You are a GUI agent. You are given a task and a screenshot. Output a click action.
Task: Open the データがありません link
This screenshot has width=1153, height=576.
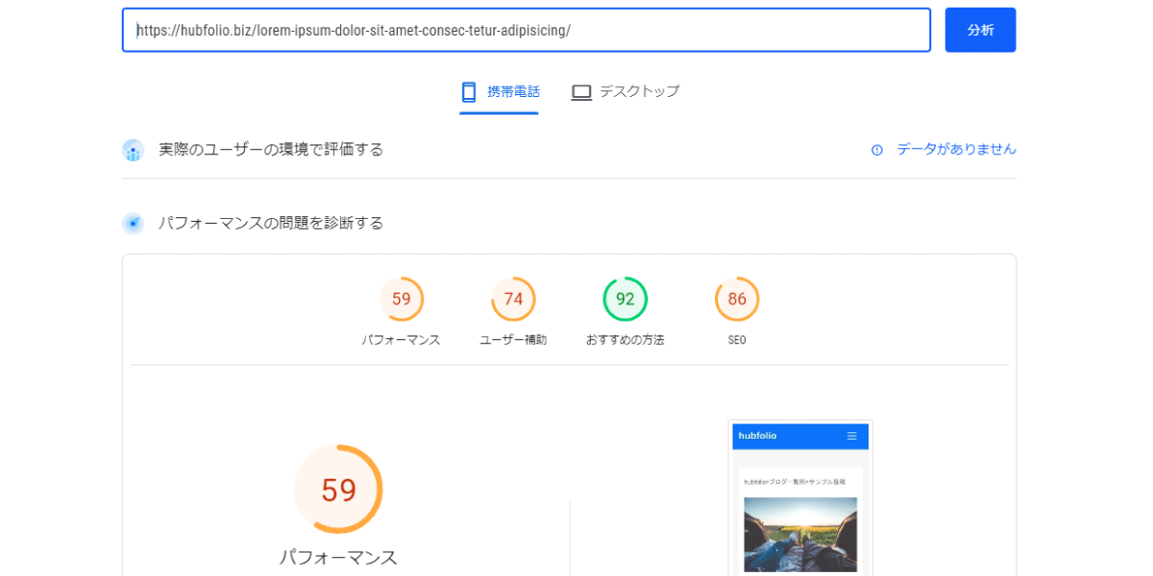pos(956,150)
